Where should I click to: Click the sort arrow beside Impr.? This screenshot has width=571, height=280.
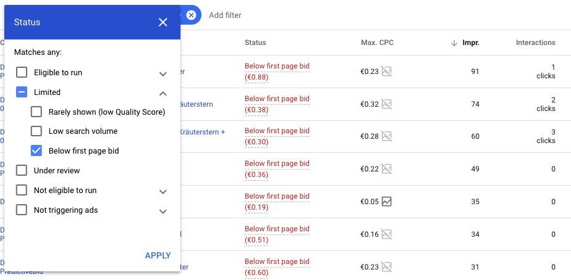pos(454,43)
